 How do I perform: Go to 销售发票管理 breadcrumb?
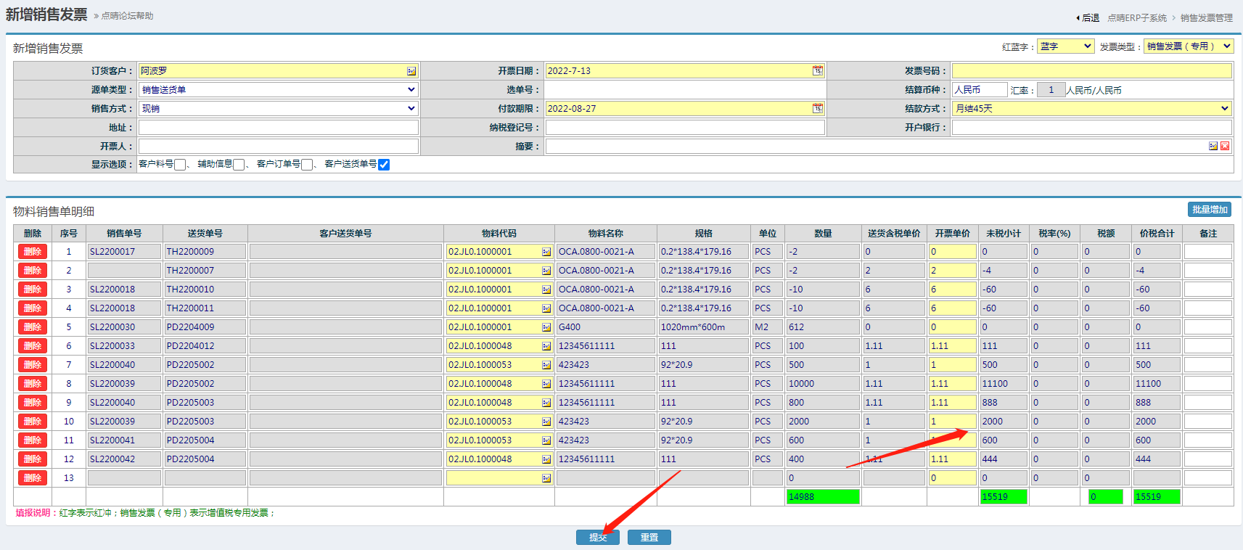pos(1206,18)
